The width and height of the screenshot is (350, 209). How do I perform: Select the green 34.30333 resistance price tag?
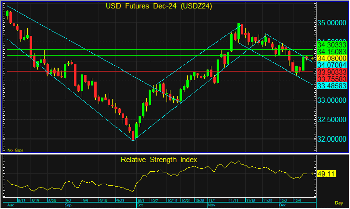331,45
